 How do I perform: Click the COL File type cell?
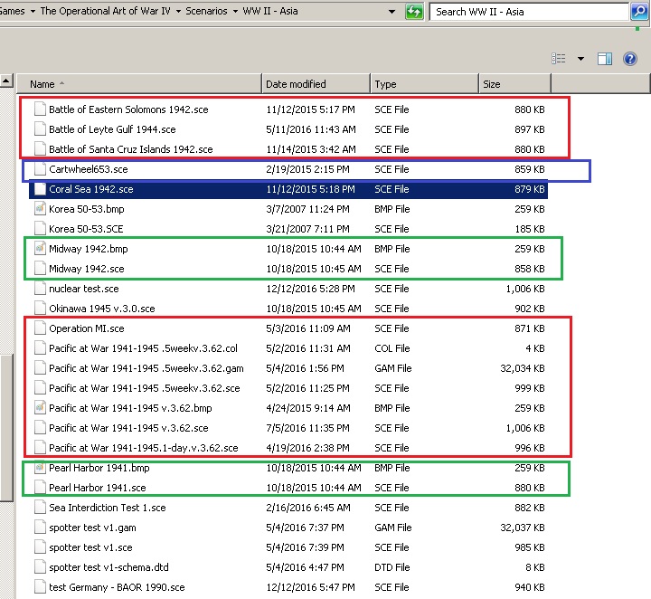pyautogui.click(x=392, y=348)
